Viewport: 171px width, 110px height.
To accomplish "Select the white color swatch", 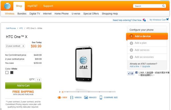I will point(7,72).
